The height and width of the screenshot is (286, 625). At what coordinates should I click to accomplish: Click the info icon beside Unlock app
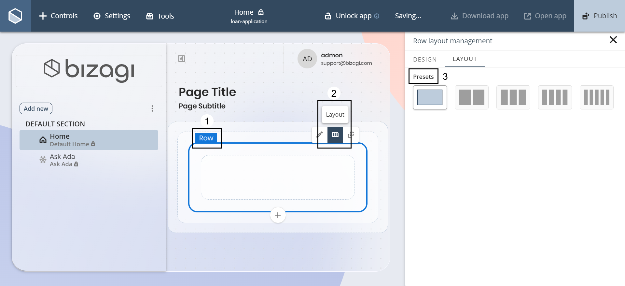[377, 16]
